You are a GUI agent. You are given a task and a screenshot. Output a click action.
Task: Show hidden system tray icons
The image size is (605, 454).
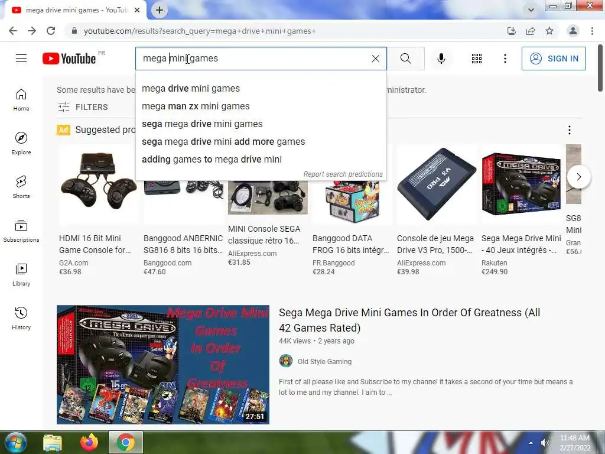point(531,443)
